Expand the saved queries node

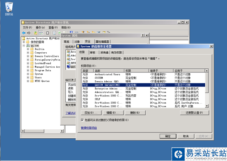click(24, 42)
